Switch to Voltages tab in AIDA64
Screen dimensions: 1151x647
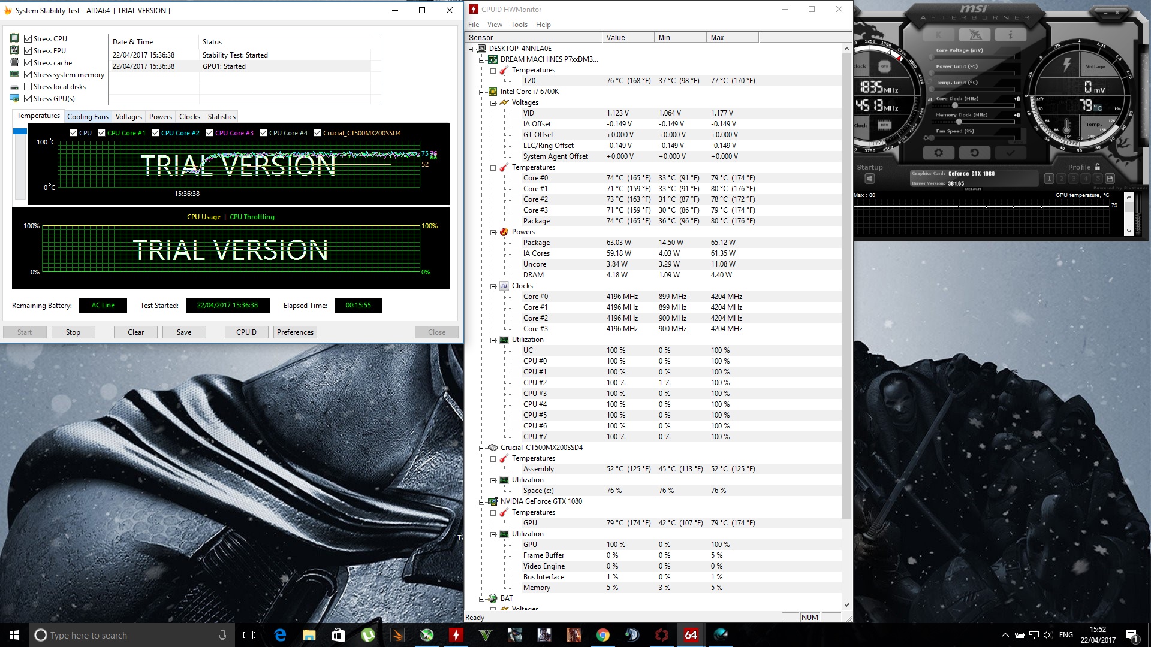pyautogui.click(x=128, y=117)
